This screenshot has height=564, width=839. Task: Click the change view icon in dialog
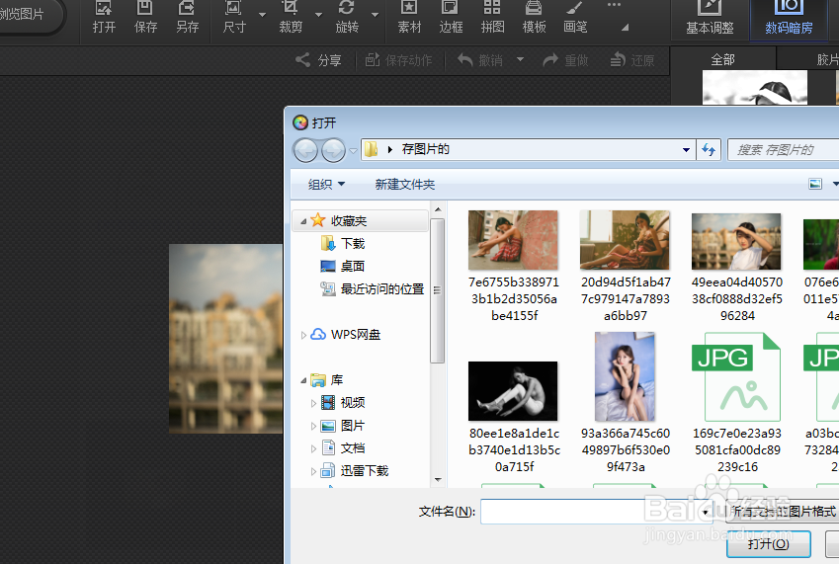coord(815,184)
